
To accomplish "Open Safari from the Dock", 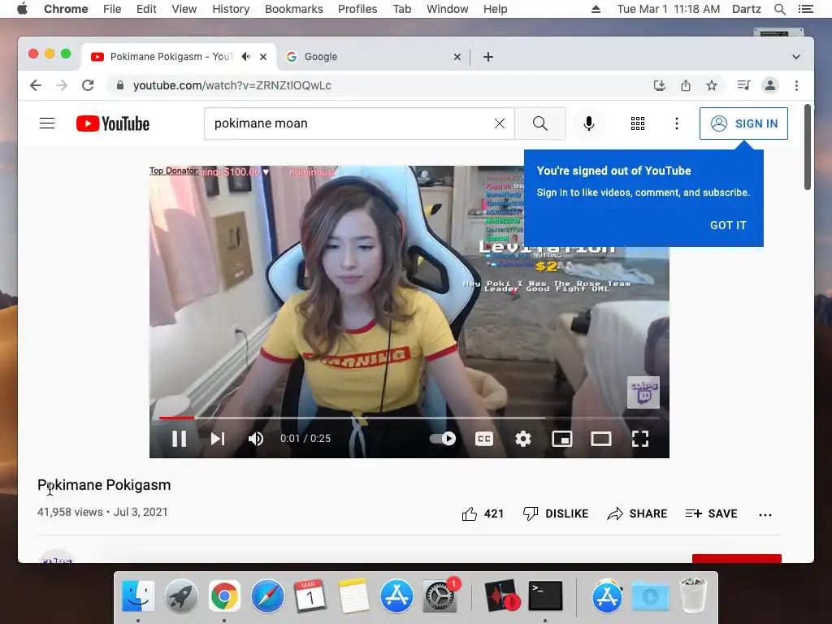I will [267, 596].
